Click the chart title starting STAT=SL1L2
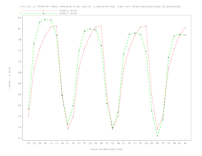Image resolution: width=202 pixels, height=156 pixels. [x=100, y=7]
